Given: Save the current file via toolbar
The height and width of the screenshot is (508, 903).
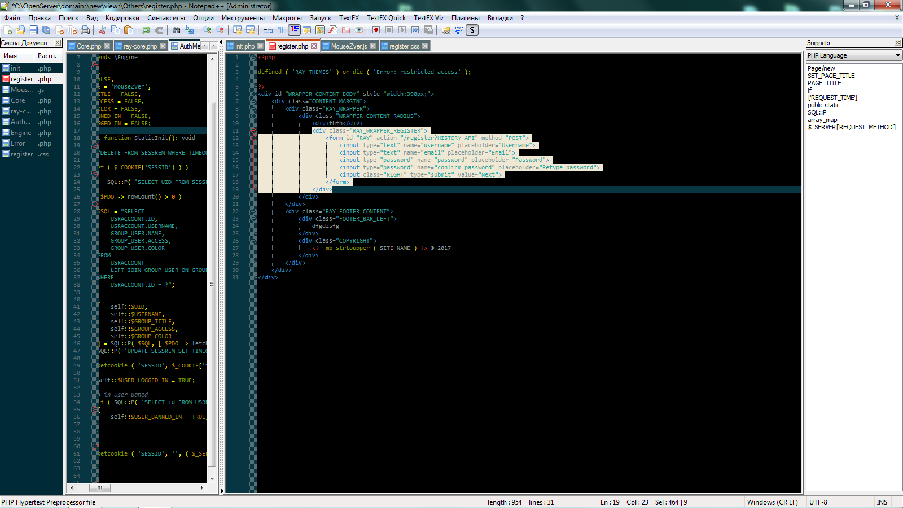Looking at the screenshot, I should [x=33, y=30].
